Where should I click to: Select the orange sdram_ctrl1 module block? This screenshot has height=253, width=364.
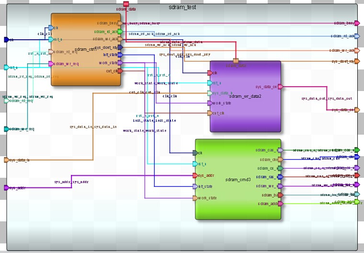tap(86, 49)
